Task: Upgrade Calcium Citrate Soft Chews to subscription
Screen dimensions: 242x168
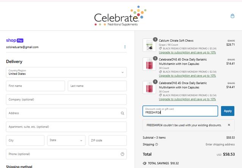Action: point(187,52)
